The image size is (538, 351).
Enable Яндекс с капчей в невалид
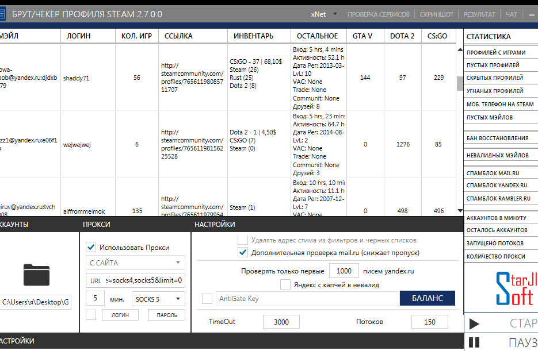[285, 284]
